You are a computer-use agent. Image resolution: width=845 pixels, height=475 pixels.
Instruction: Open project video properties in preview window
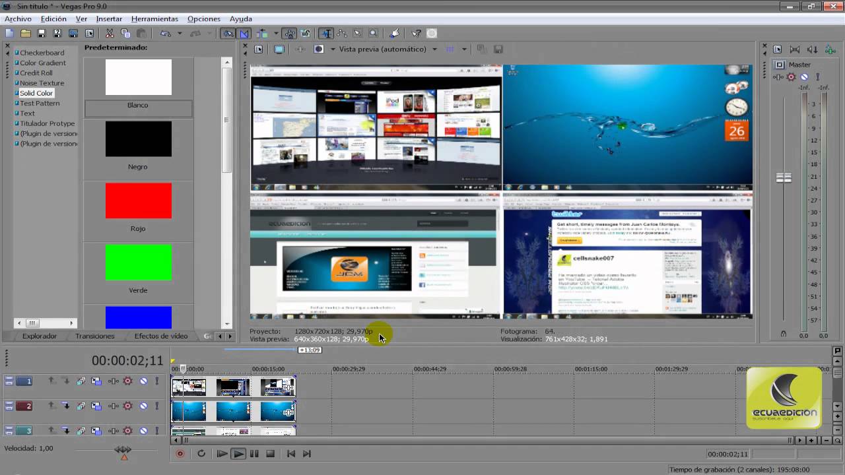258,49
